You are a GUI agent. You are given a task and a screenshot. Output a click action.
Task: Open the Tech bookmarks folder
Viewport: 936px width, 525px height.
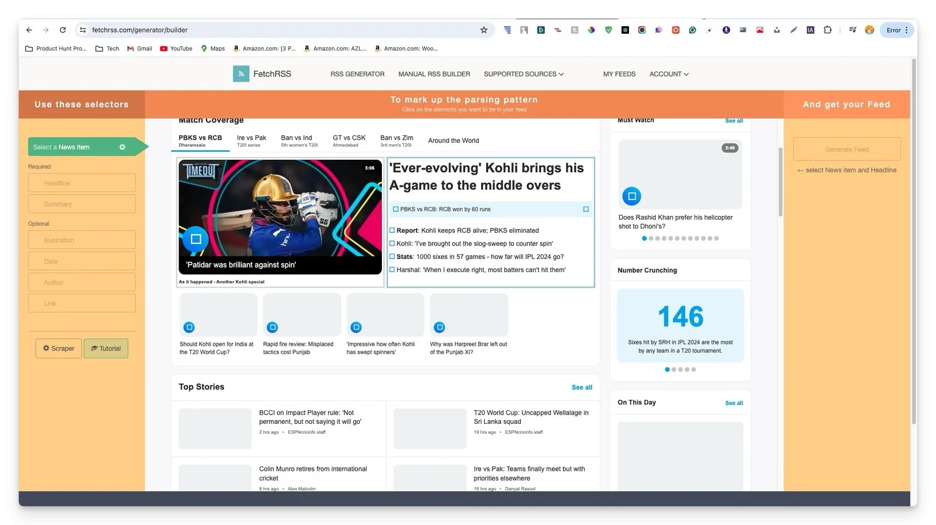107,49
